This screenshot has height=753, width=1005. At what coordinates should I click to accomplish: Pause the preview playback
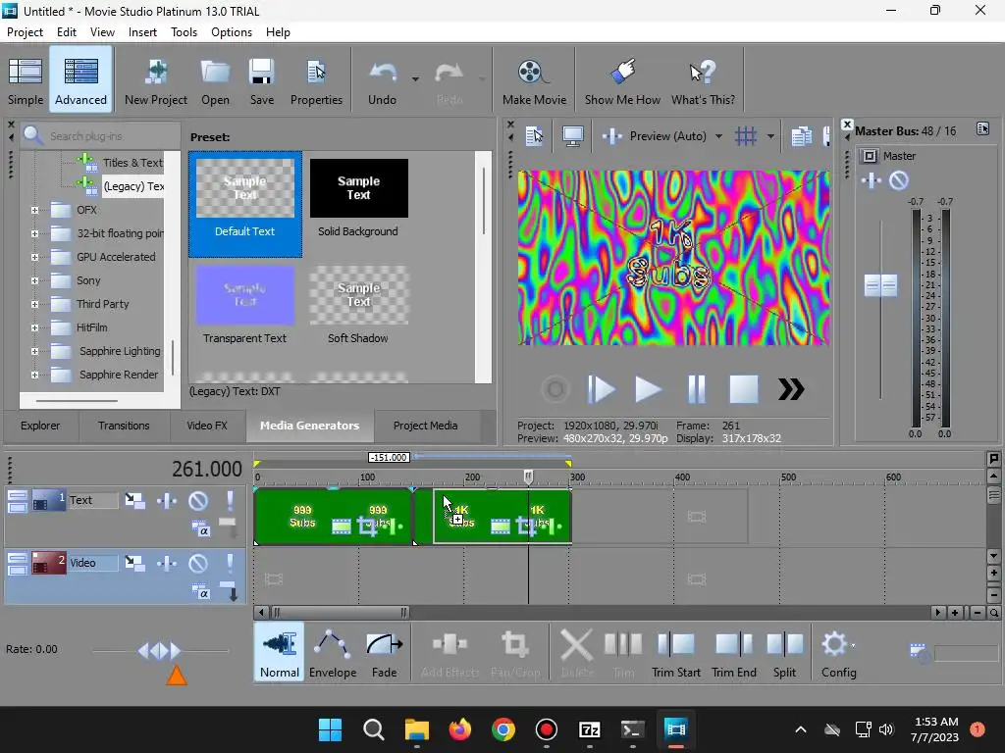(x=696, y=389)
